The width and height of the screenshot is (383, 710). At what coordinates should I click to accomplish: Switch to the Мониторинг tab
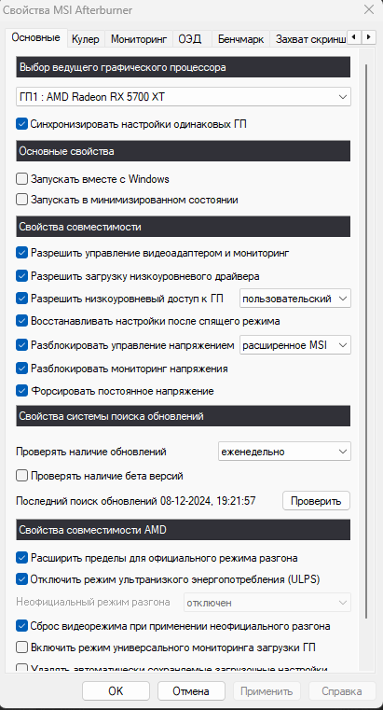click(139, 39)
